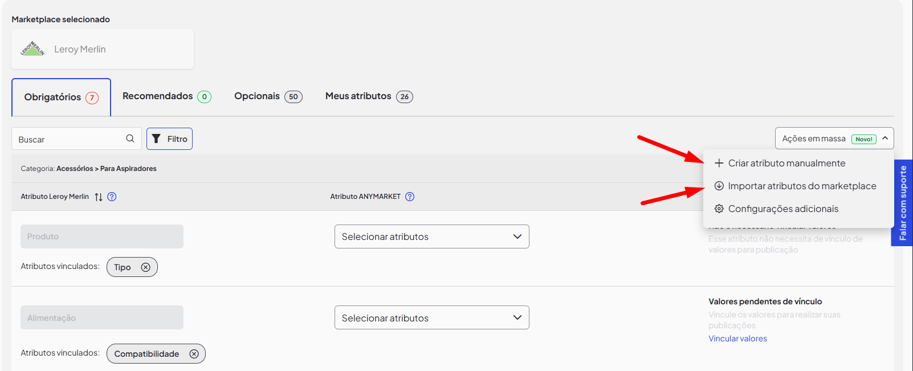913x371 pixels.
Task: Open the Opcionais tab
Action: 268,96
